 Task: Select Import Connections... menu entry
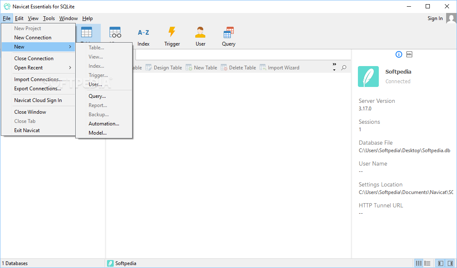click(x=38, y=79)
